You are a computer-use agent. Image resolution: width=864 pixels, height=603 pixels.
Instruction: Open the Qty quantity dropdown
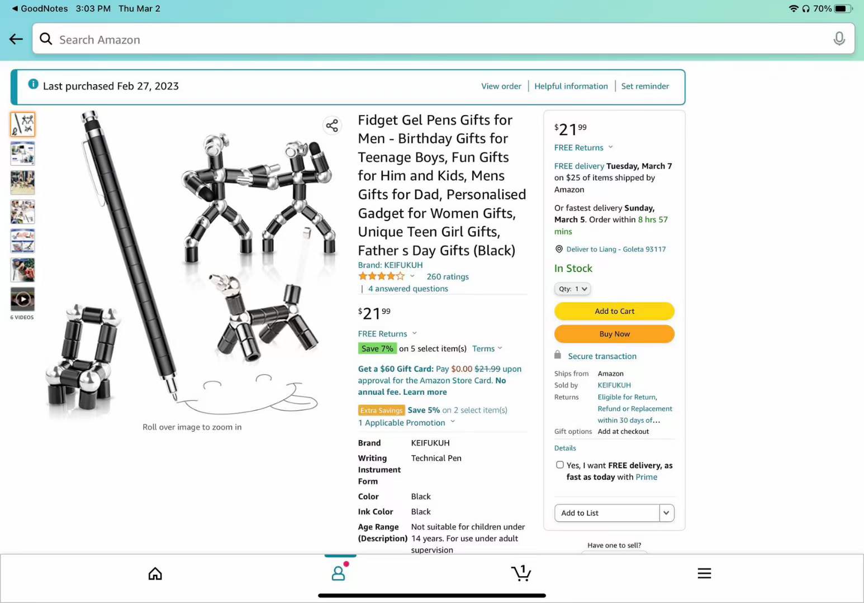(572, 289)
